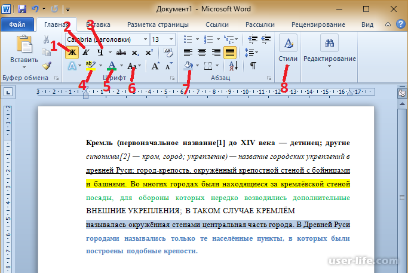Toggle superscript formatting
Image resolution: width=408 pixels, height=273 pixels.
tap(149, 53)
